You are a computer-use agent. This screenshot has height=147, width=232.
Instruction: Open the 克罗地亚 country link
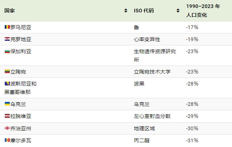(21, 39)
